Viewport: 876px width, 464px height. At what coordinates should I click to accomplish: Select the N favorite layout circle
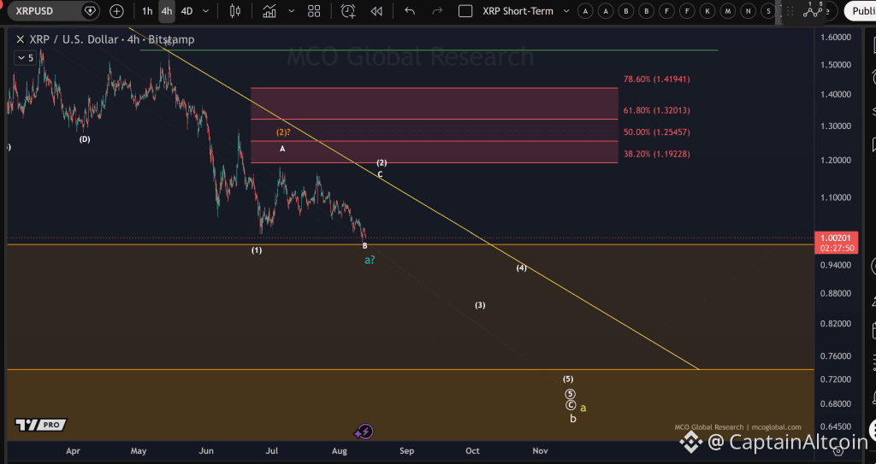pos(748,11)
